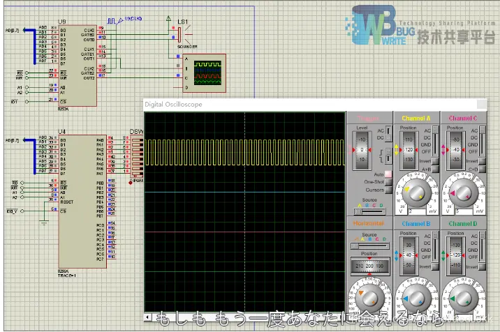Click the Channel A volts value field
Viewport: 500px width, 332px height.
pyautogui.click(x=416, y=211)
